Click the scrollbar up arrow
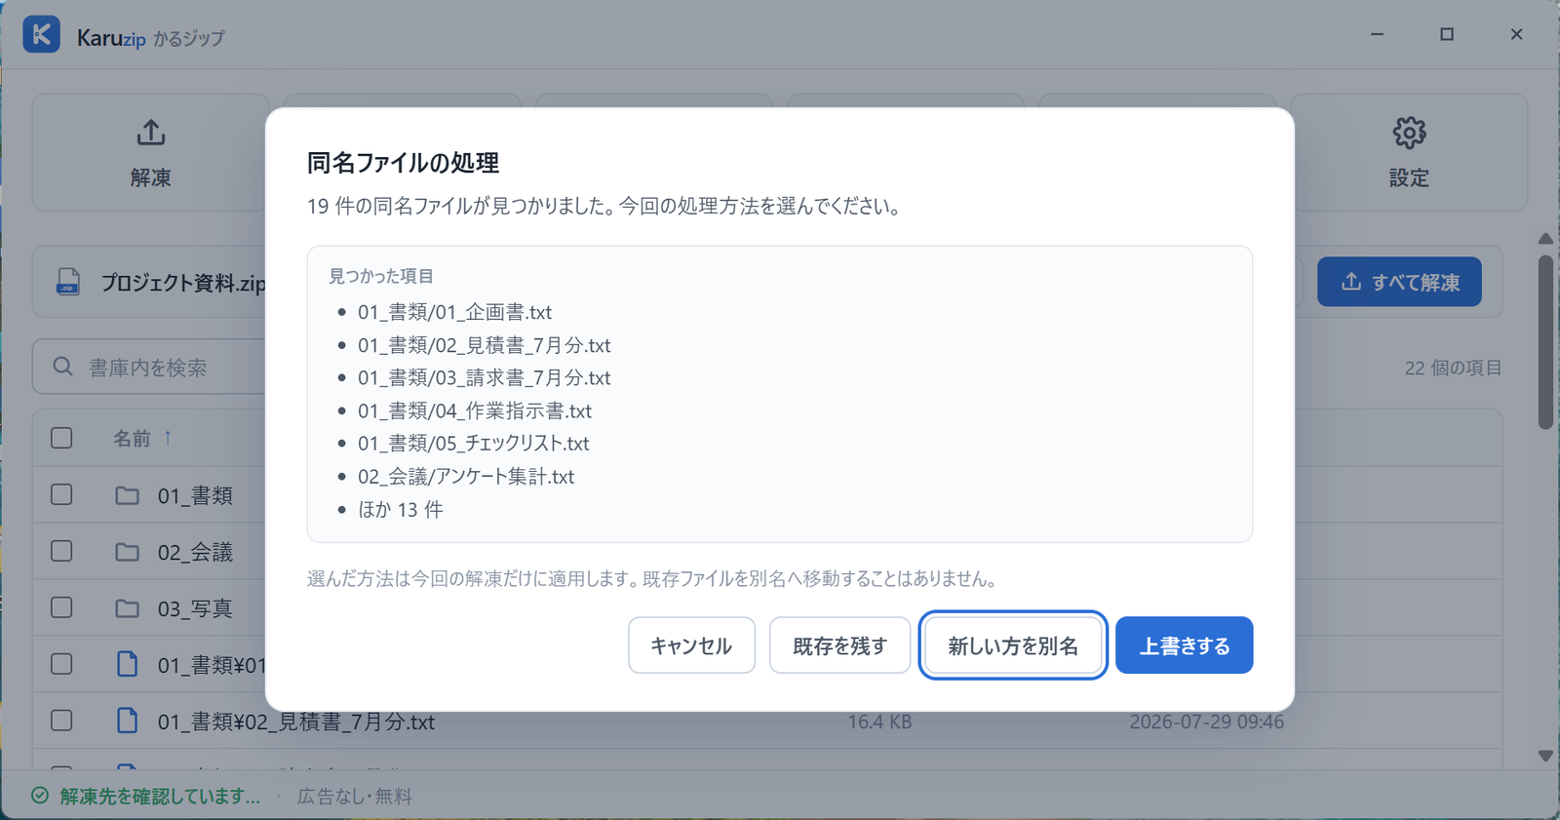This screenshot has width=1560, height=820. coord(1545,239)
